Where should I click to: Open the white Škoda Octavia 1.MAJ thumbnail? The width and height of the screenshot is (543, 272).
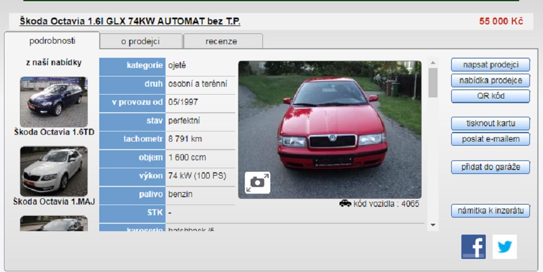(x=54, y=171)
